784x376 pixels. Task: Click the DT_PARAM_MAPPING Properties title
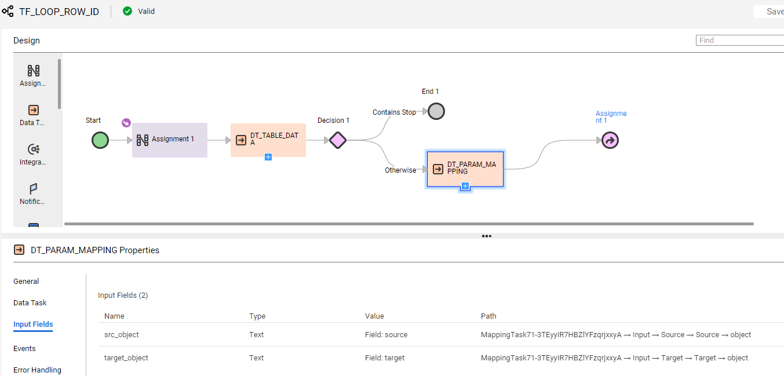click(95, 250)
